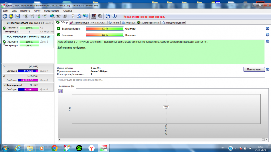Click the help icon beside Быстродействие rating
The width and height of the screenshot is (271, 152).
pyautogui.click(x=267, y=28)
